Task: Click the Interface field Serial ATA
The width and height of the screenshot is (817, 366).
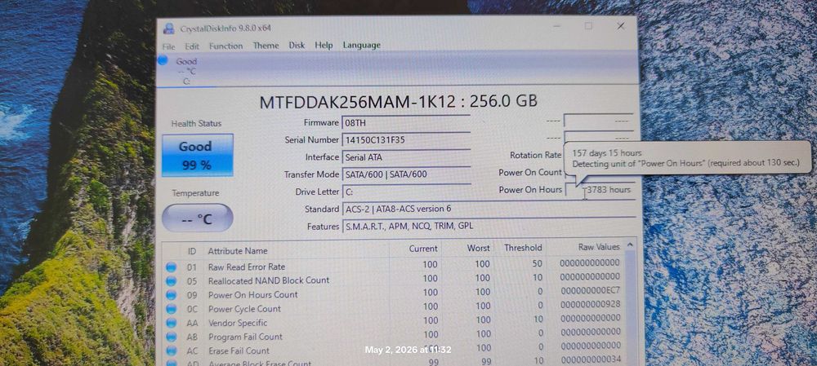Action: [406, 157]
